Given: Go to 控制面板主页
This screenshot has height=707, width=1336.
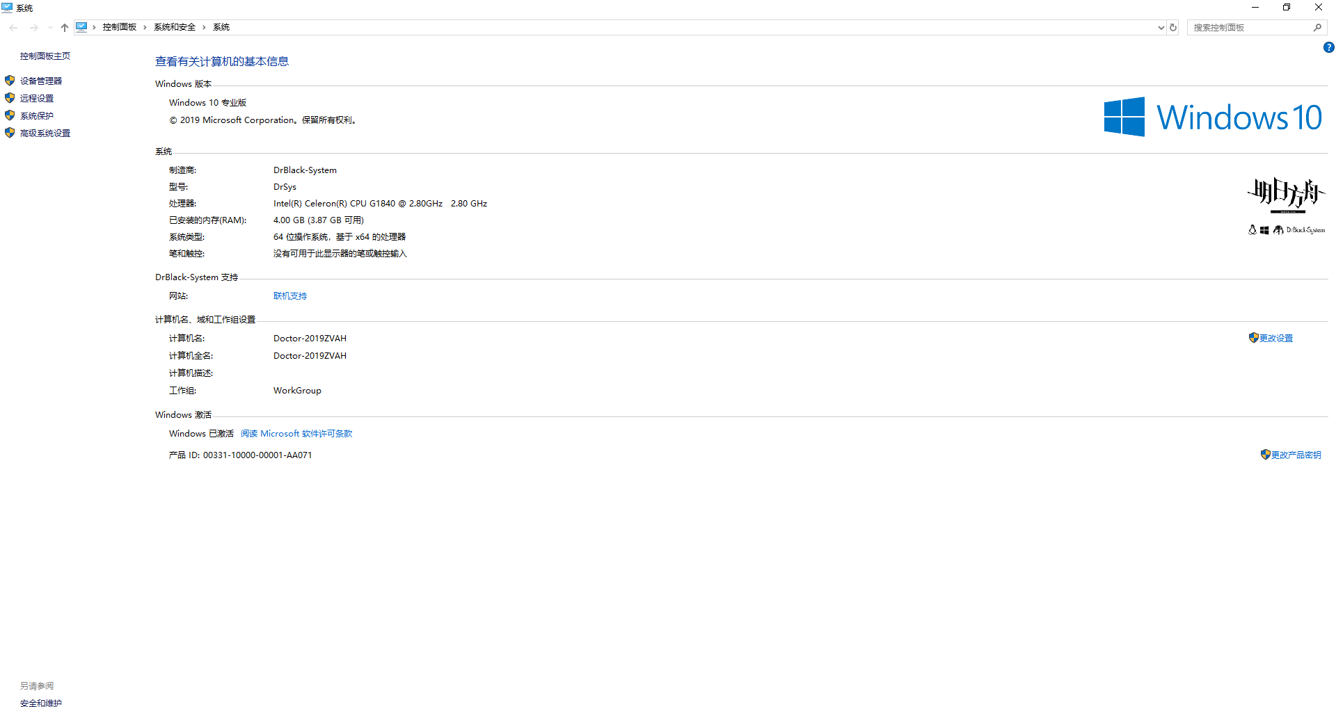Looking at the screenshot, I should 45,56.
